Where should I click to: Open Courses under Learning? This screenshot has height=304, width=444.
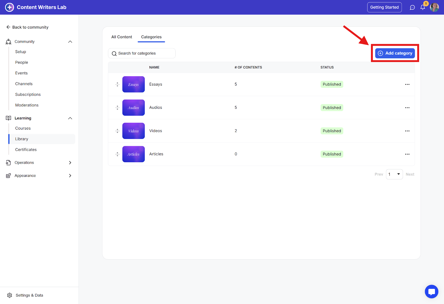[23, 128]
